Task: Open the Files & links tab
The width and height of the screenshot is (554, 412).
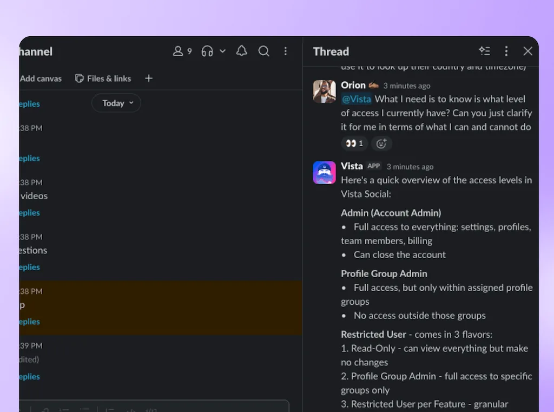Action: click(103, 79)
